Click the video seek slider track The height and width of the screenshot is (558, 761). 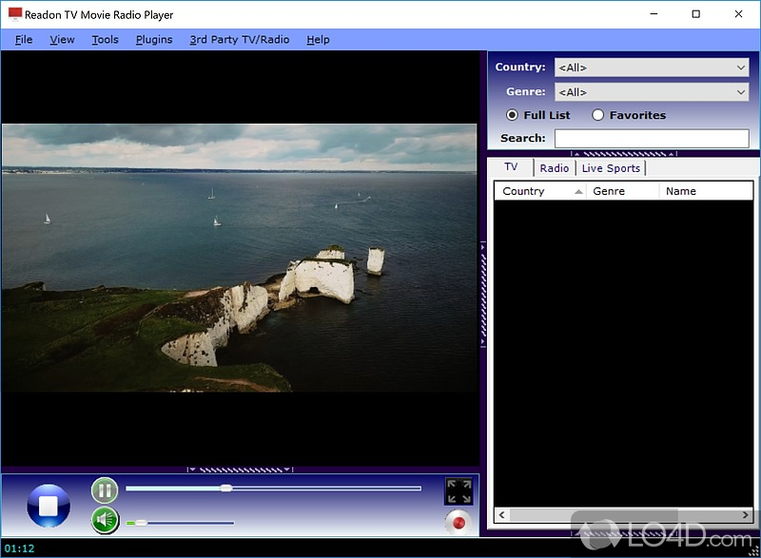(323, 489)
